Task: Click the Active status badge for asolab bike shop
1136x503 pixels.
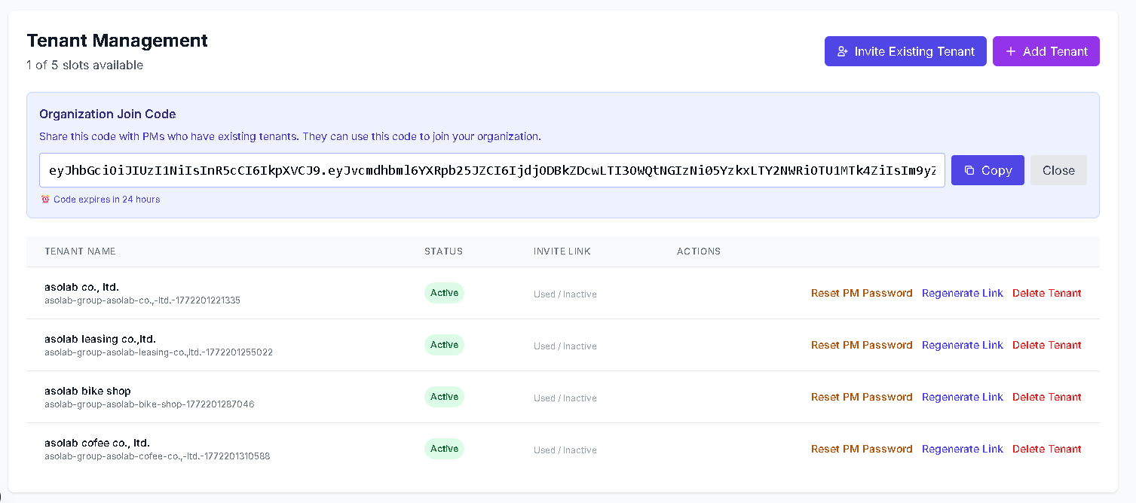Action: tap(444, 397)
